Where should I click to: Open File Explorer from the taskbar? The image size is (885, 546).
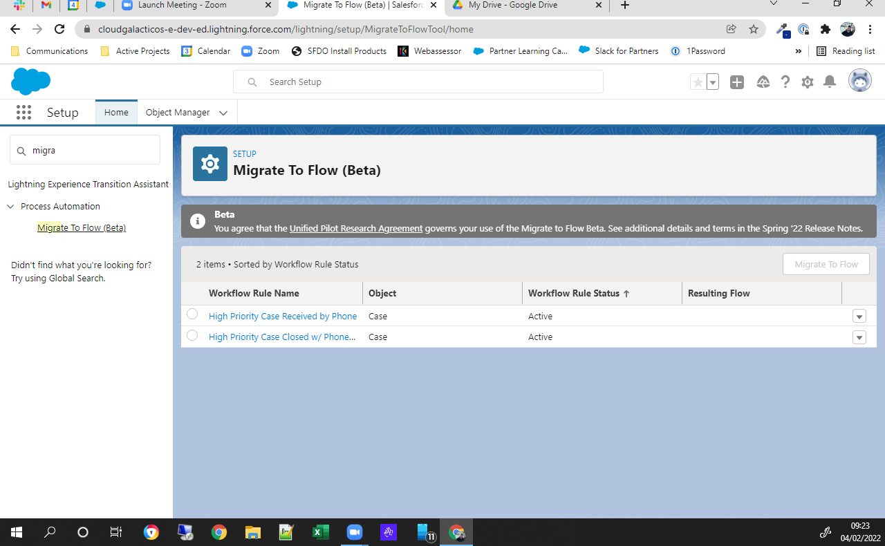[253, 532]
